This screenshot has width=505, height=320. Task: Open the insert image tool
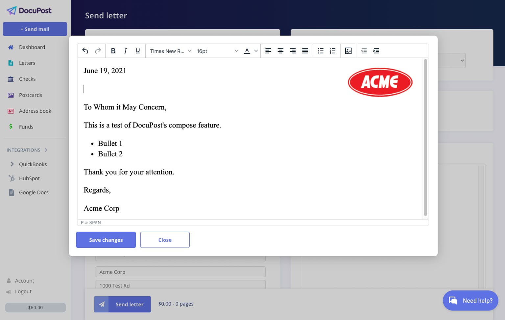(348, 51)
